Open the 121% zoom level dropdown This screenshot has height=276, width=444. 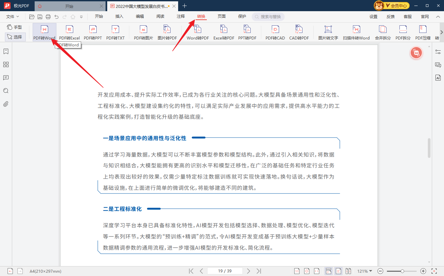coord(365,271)
